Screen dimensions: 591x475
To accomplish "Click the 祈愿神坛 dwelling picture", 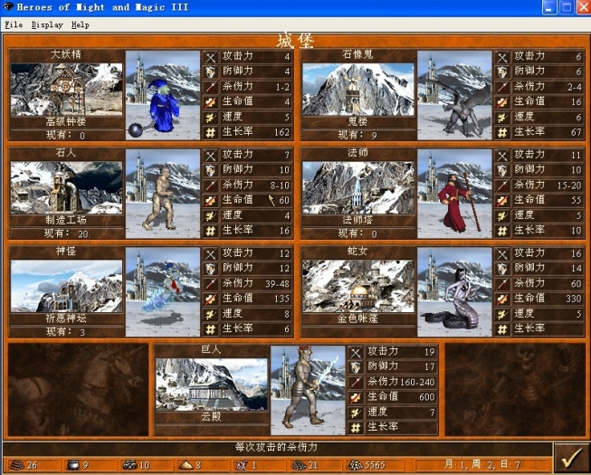I will 66,286.
